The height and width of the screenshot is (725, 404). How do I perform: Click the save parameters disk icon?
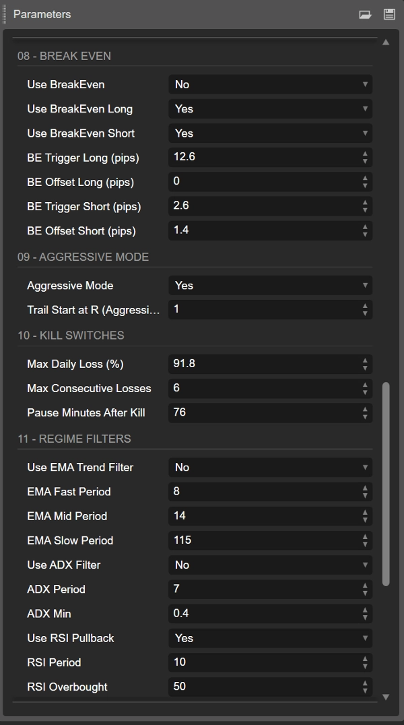point(389,14)
